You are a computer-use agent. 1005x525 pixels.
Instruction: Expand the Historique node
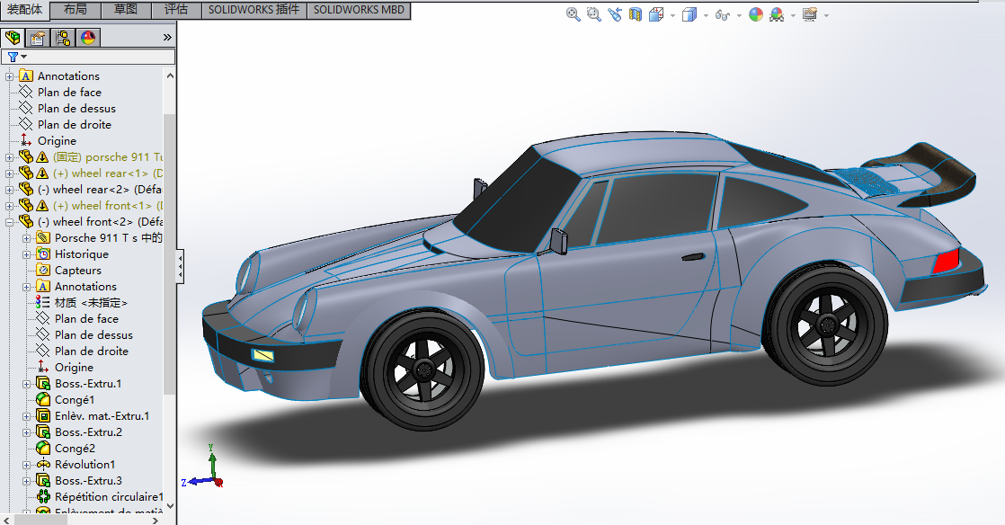pos(26,254)
